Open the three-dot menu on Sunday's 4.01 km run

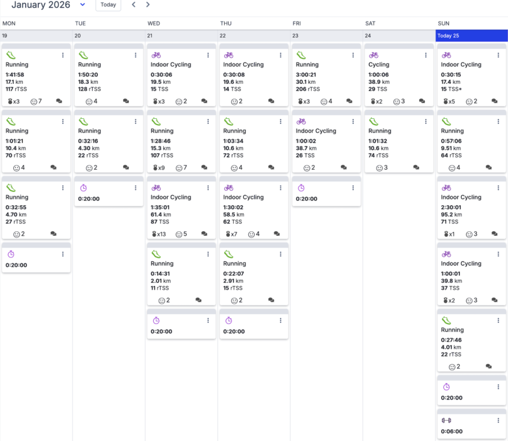click(x=498, y=320)
